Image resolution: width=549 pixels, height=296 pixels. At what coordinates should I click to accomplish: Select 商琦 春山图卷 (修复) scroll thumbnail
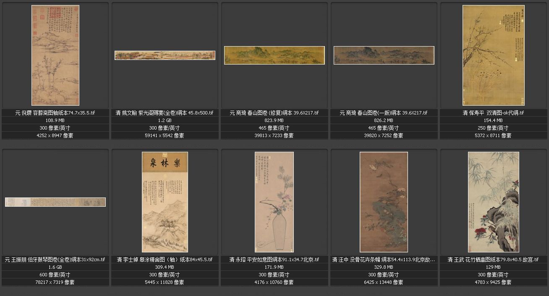point(274,55)
